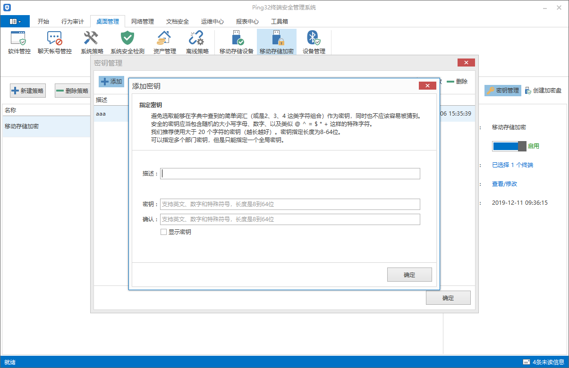Screen dimensions: 569x368
Task: Click the 2019-12-11 09:36:15 timestamp
Action: pos(520,203)
